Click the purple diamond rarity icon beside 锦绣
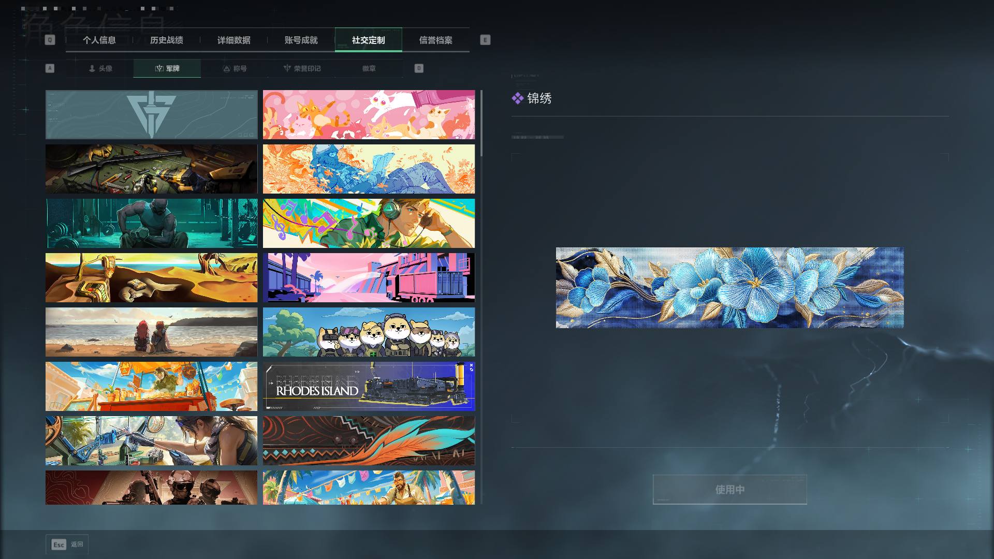Viewport: 994px width, 559px height. coord(517,98)
